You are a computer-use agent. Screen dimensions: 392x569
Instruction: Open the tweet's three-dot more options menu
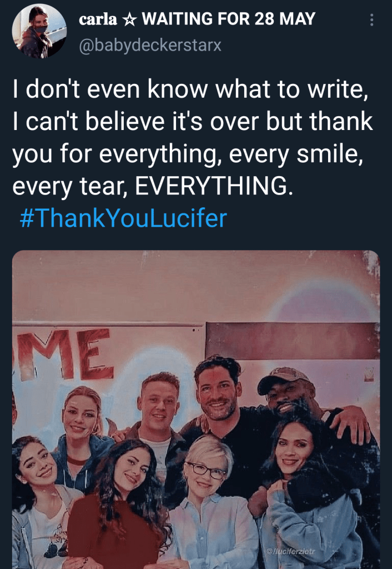[x=371, y=20]
